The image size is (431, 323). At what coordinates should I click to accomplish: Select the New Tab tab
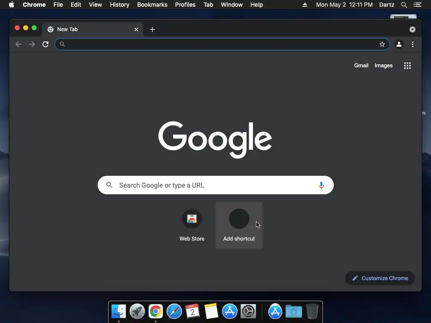[x=92, y=29]
